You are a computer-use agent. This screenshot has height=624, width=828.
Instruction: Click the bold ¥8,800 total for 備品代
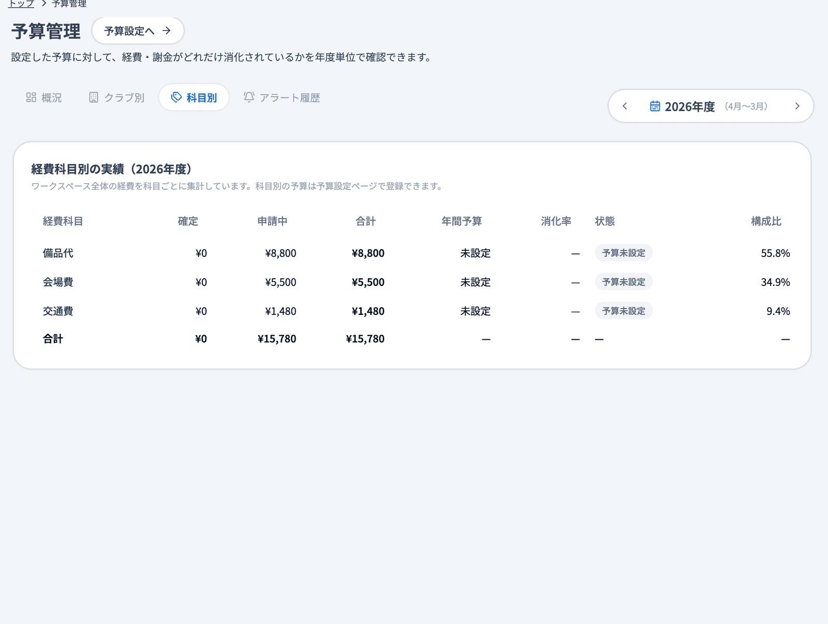tap(368, 253)
